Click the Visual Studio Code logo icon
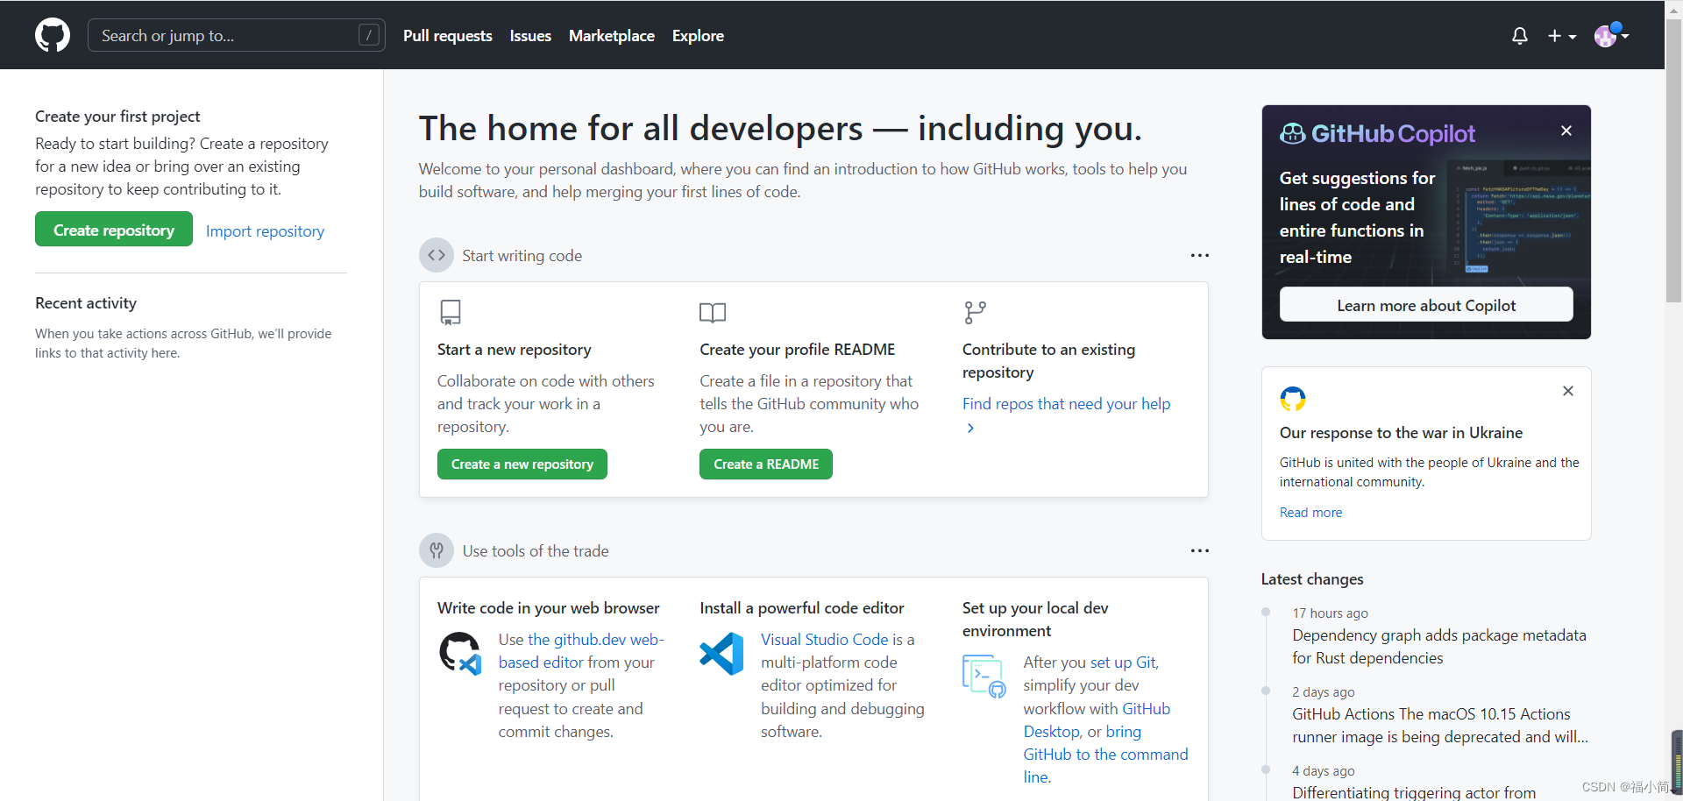Viewport: 1683px width, 801px height. coord(721,654)
